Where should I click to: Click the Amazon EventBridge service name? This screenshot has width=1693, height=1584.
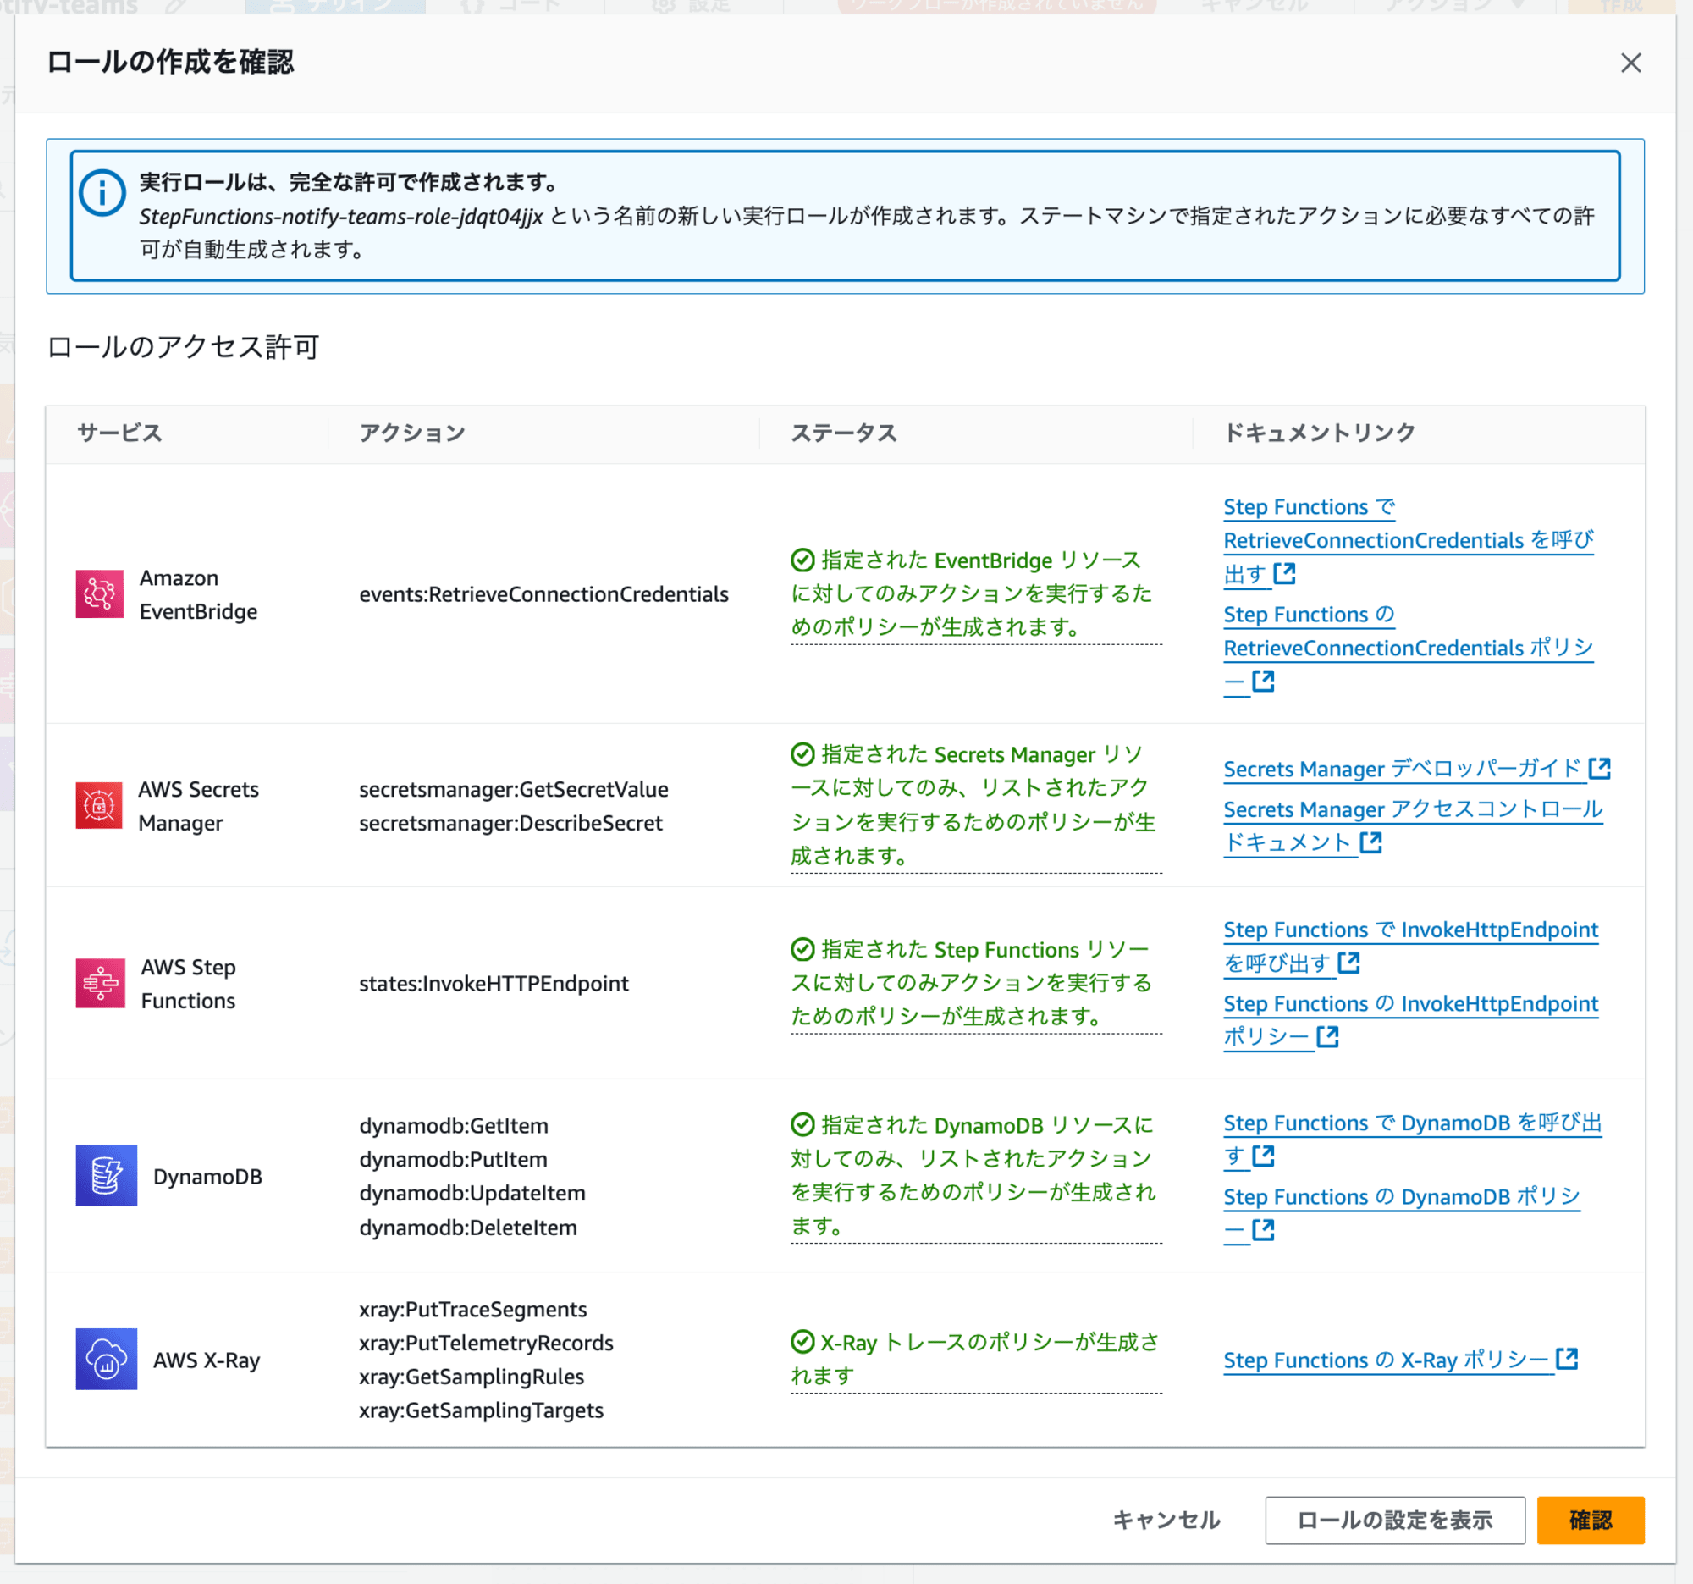(x=198, y=594)
